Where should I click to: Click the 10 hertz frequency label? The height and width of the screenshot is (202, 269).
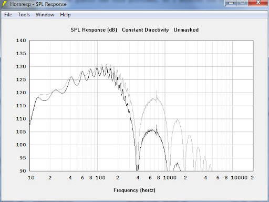[31, 178]
